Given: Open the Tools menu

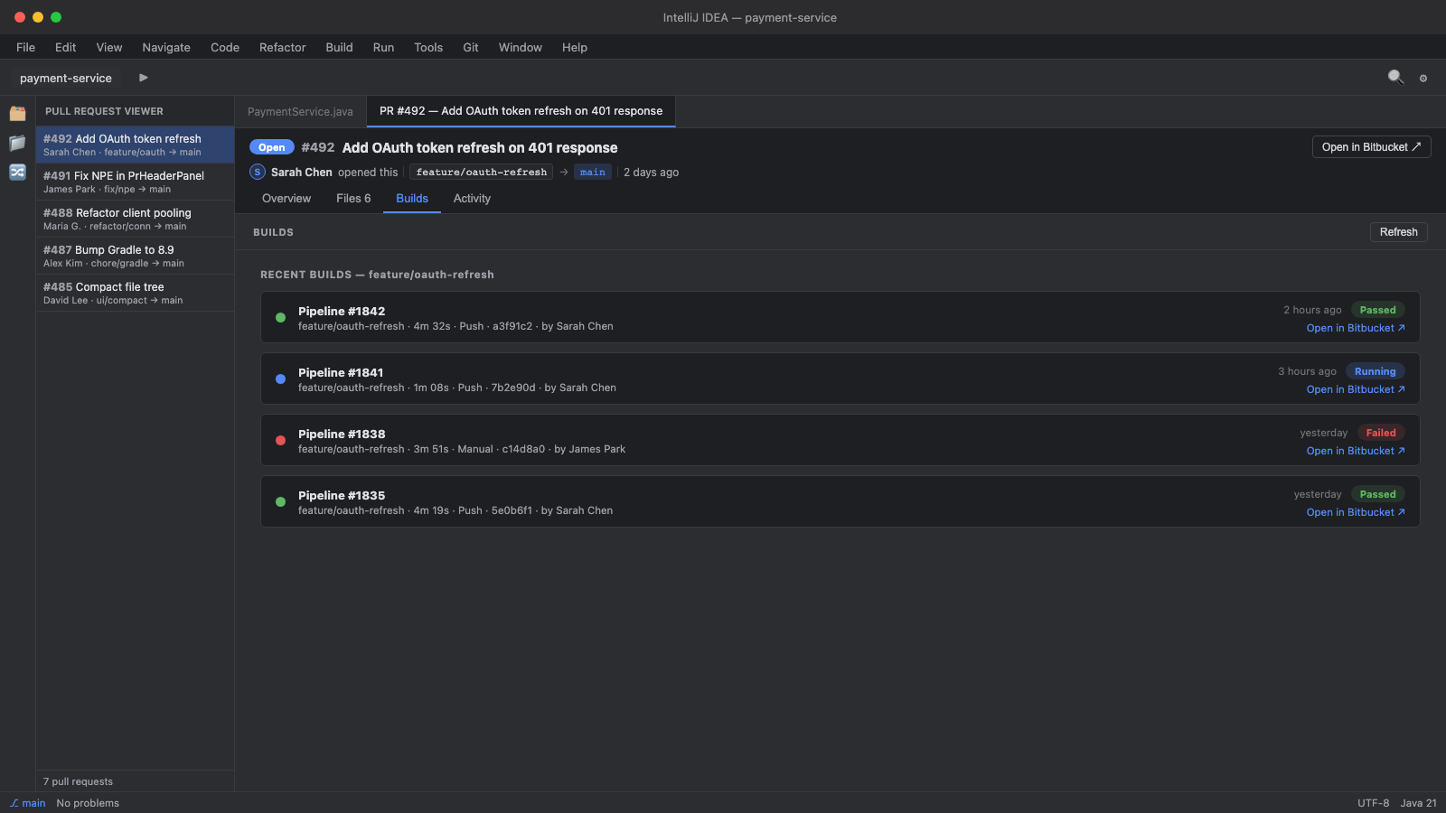Looking at the screenshot, I should click(x=428, y=47).
